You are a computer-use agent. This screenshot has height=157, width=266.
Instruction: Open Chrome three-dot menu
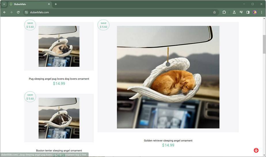click(262, 12)
